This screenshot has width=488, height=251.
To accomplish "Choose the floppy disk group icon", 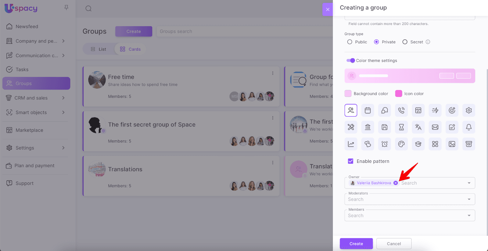I will click(385, 127).
